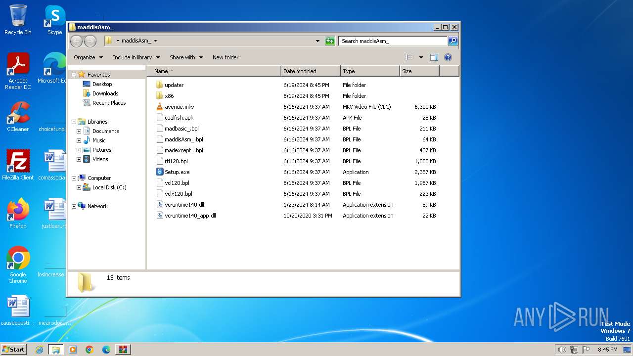Image resolution: width=633 pixels, height=356 pixels.
Task: Expand the Local Disk (C:) node
Action: pyautogui.click(x=79, y=187)
